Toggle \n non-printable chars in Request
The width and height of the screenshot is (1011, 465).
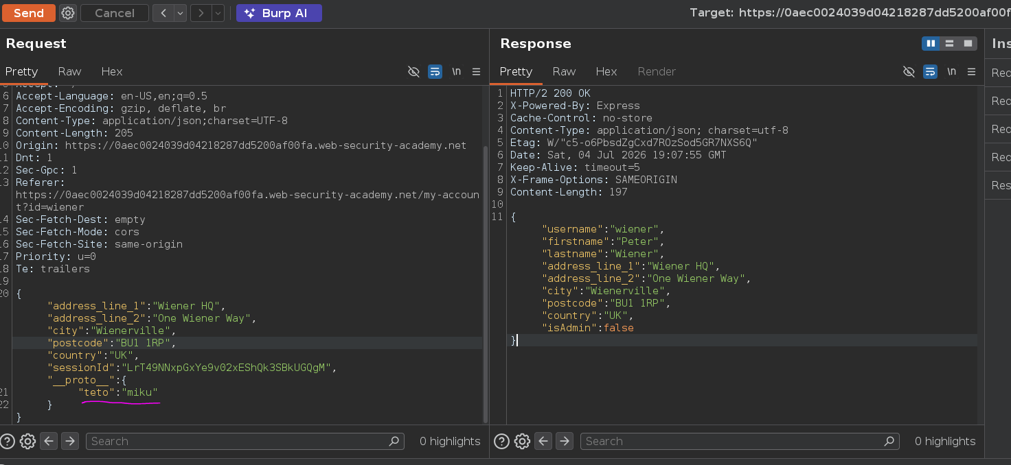coord(456,71)
